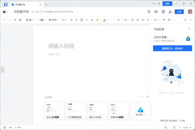
Task: Open the font color red A swatch
Action: click(104, 20)
